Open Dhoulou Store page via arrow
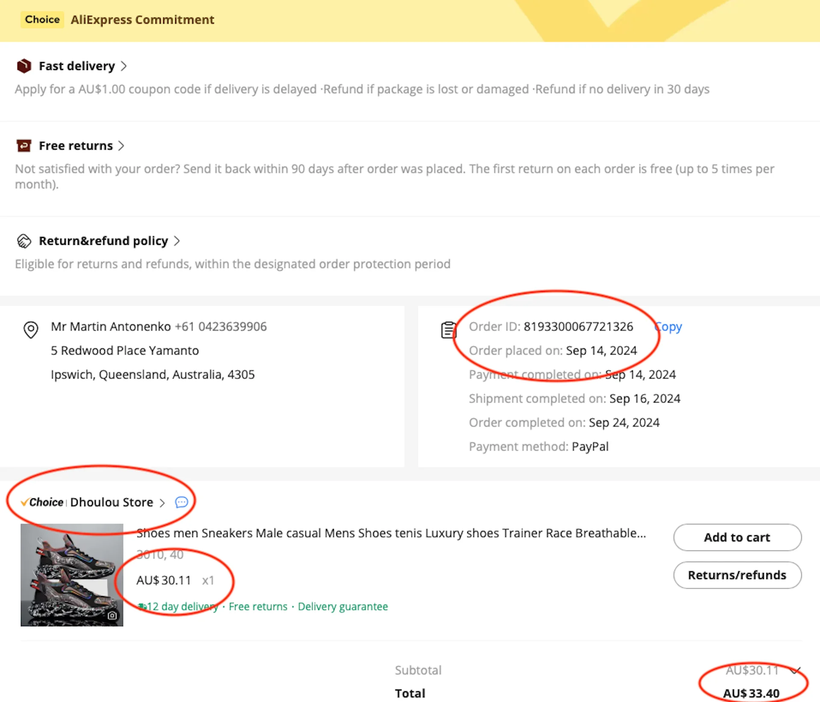 (162, 503)
